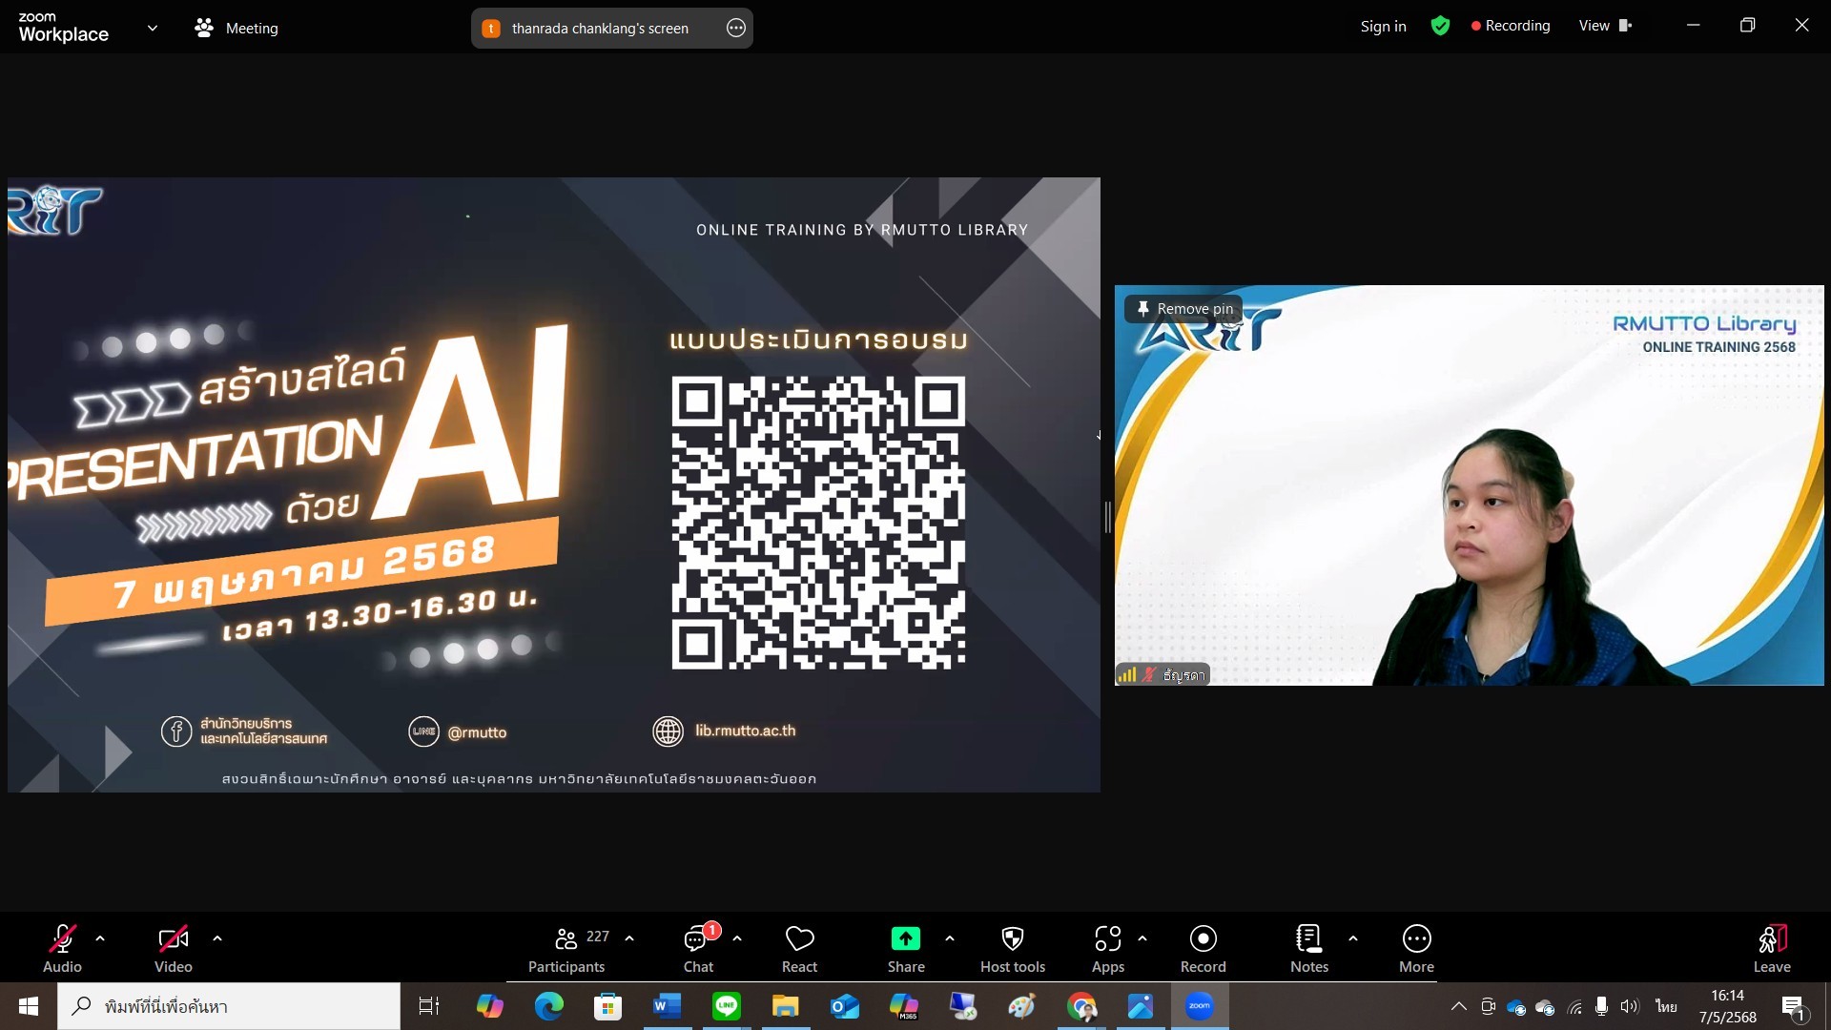Click the microphone tray icon

[x=1602, y=1006]
